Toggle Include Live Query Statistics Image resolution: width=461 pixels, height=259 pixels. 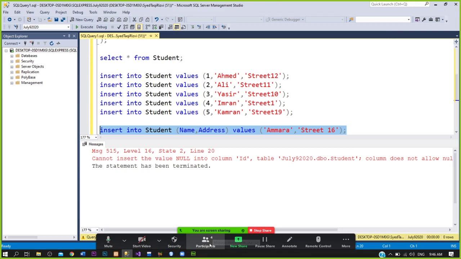155,27
